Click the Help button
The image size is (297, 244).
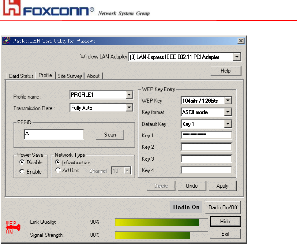pyautogui.click(x=226, y=71)
